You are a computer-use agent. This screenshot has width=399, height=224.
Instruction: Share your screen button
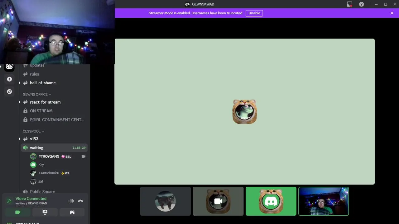tap(45, 212)
